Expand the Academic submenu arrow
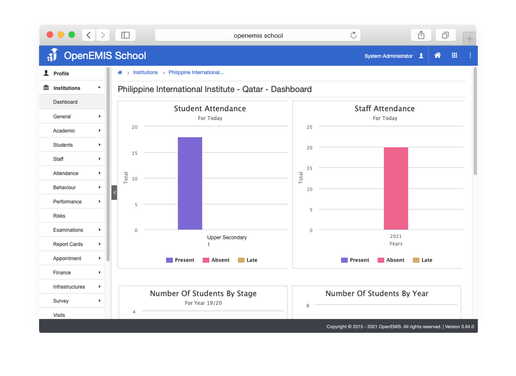The width and height of the screenshot is (516, 376). (x=100, y=131)
